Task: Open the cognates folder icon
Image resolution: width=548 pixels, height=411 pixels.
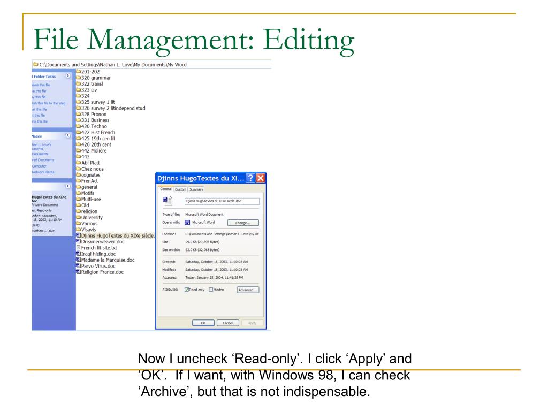Action: coord(79,175)
